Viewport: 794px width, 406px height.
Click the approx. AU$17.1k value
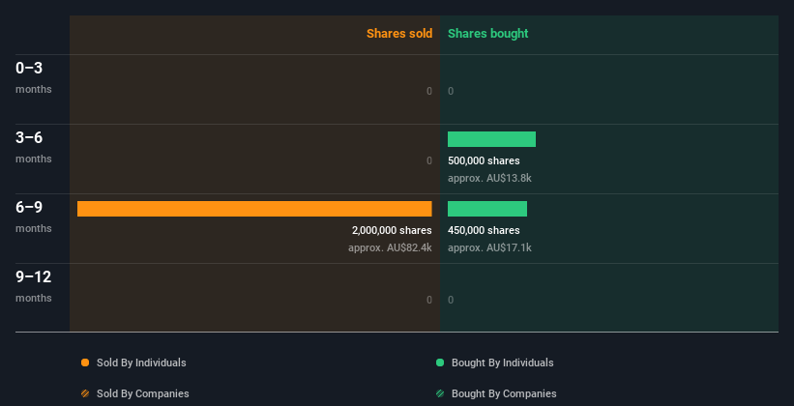tap(489, 247)
